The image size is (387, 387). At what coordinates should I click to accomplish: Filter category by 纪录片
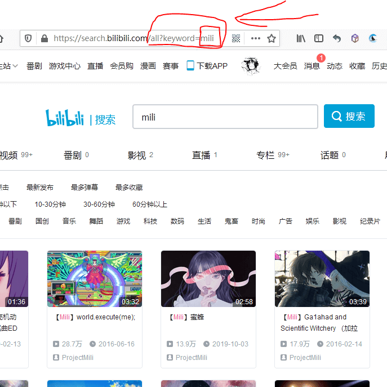point(370,221)
